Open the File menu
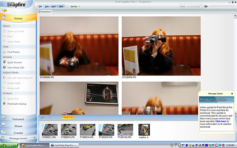The width and height of the screenshot is (237, 148). point(40,7)
